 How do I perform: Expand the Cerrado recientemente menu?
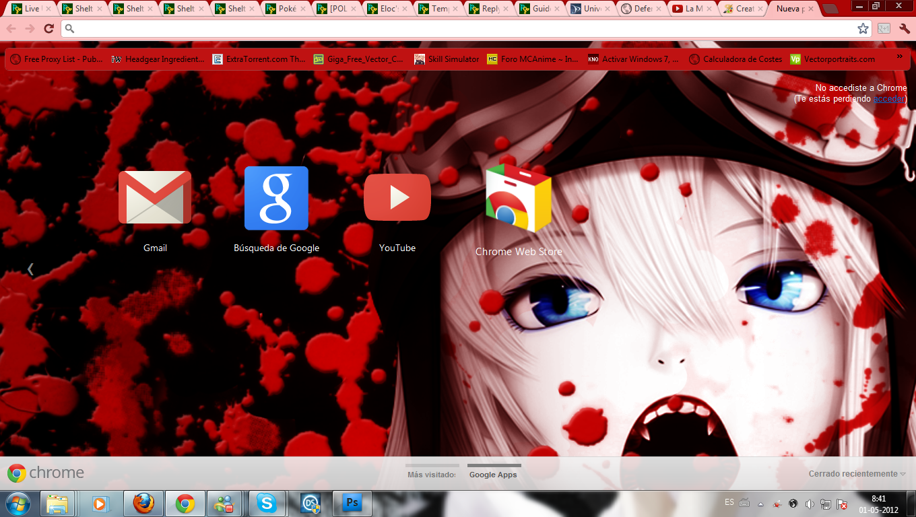[857, 474]
